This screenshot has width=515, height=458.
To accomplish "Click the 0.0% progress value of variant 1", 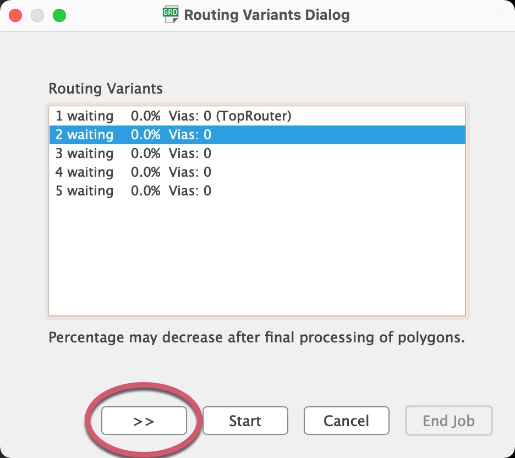I will coord(147,116).
